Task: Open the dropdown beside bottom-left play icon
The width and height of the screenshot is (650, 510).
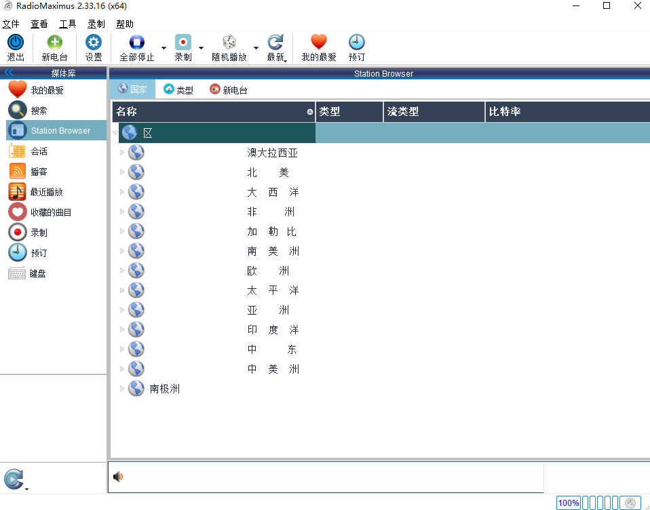Action: pos(27,489)
